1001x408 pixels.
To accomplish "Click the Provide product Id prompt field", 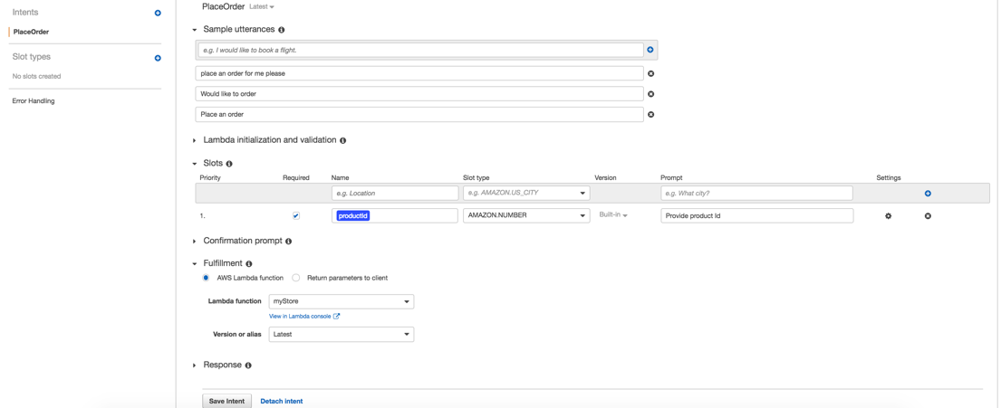I will point(756,216).
